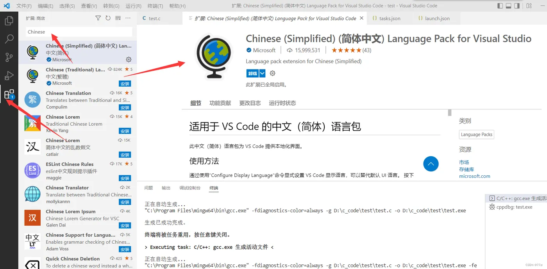Install Chinese Support for LanguageTool extension
547x269 pixels.
[125, 249]
